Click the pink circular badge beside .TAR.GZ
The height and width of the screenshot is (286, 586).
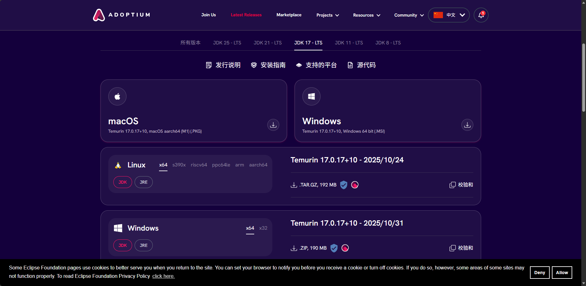pos(355,185)
